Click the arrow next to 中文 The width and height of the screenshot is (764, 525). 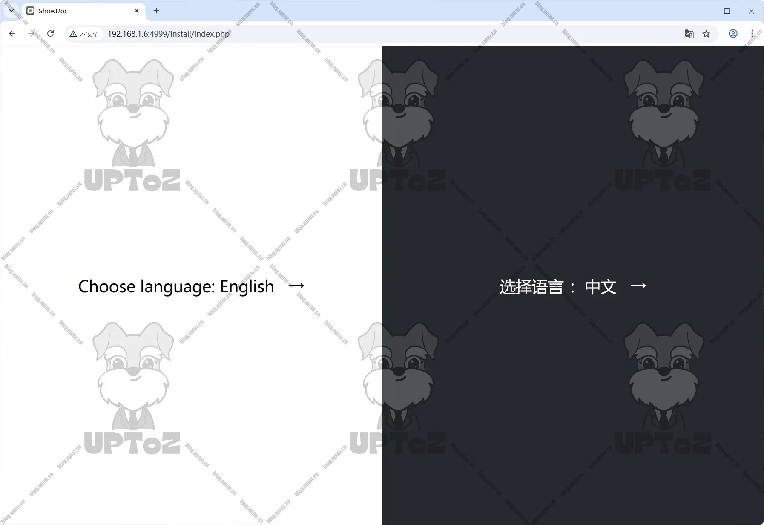tap(638, 286)
